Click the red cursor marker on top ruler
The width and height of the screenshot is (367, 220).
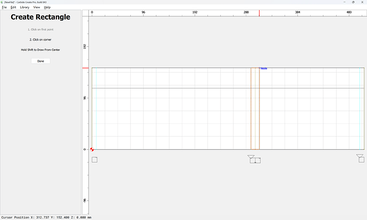point(259,13)
